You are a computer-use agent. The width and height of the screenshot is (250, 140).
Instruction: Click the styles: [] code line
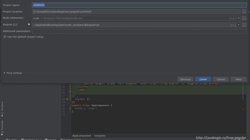click(x=82, y=99)
